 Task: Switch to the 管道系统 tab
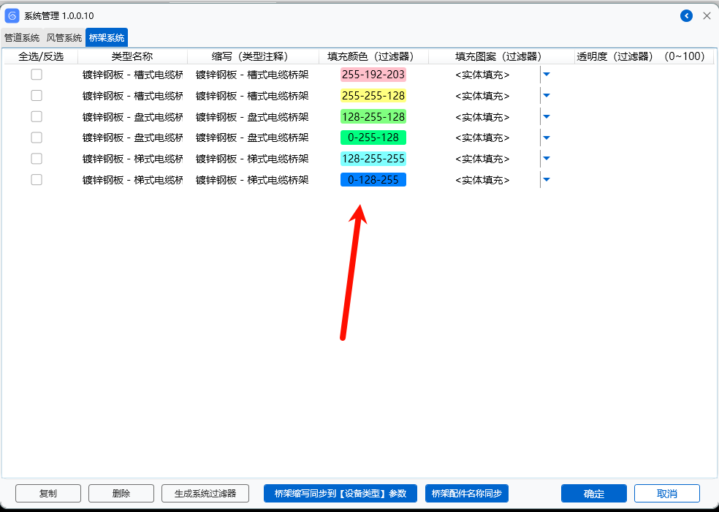coord(22,38)
